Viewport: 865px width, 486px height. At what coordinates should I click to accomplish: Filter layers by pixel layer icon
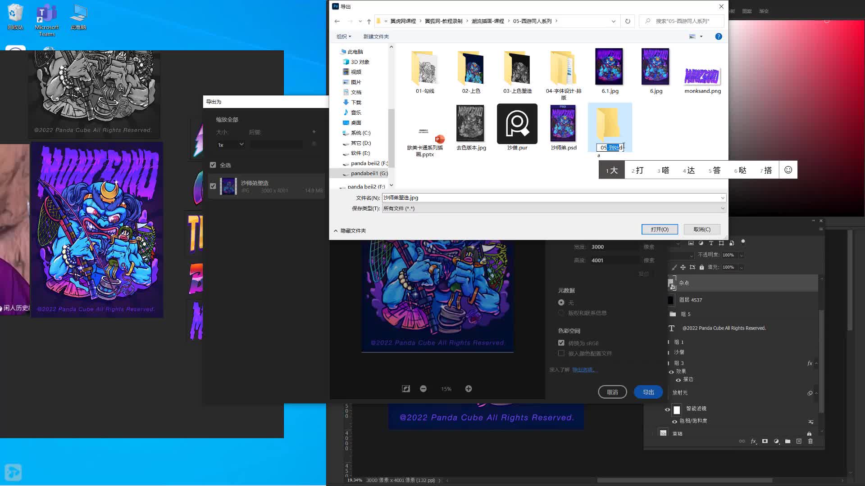pos(691,243)
